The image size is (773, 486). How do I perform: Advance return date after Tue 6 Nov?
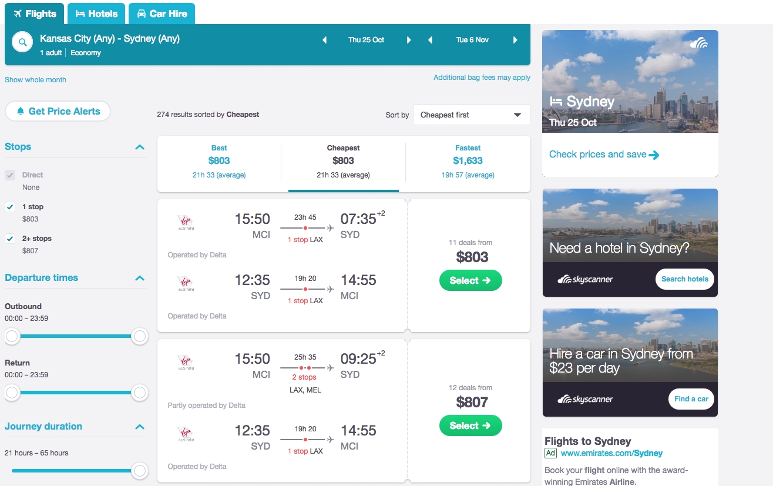pos(515,40)
